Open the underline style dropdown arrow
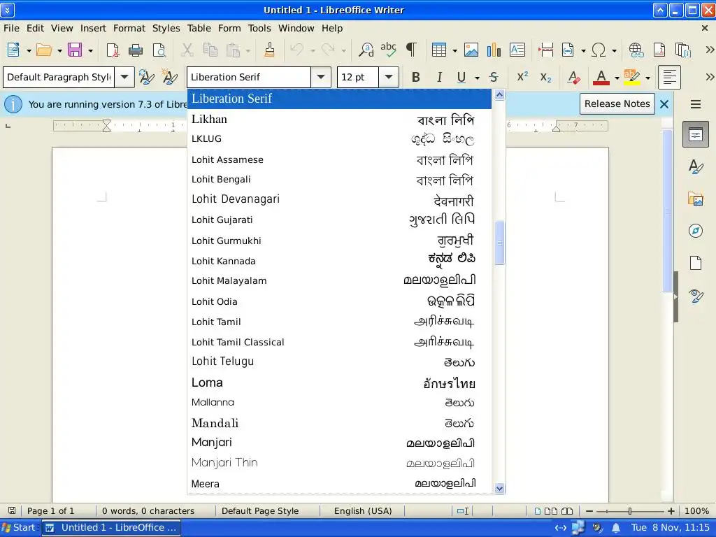The width and height of the screenshot is (716, 537). pyautogui.click(x=477, y=78)
